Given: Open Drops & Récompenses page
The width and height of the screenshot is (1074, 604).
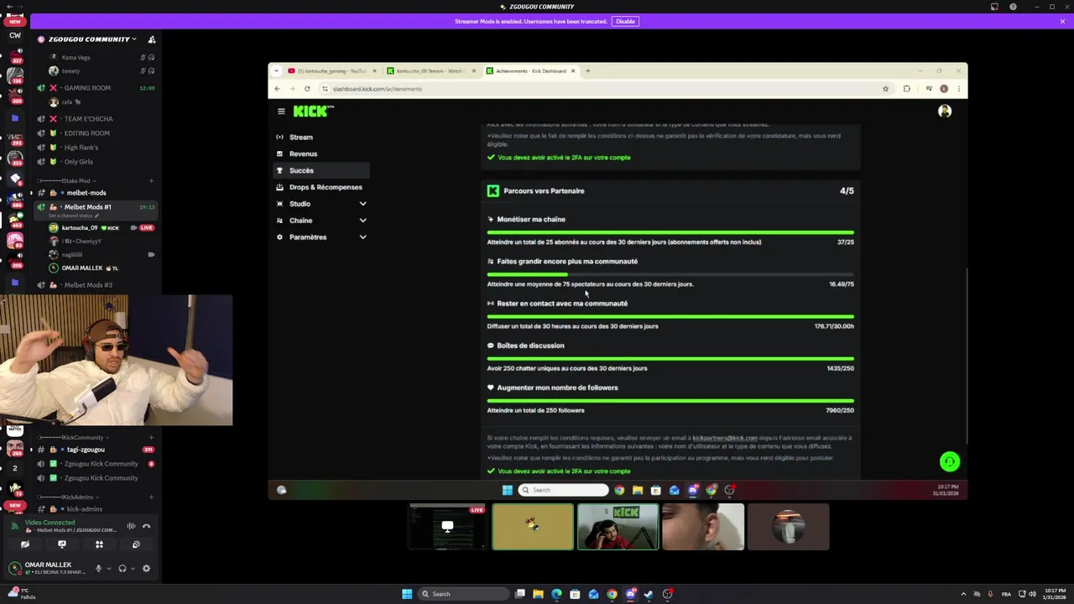Looking at the screenshot, I should tap(323, 187).
